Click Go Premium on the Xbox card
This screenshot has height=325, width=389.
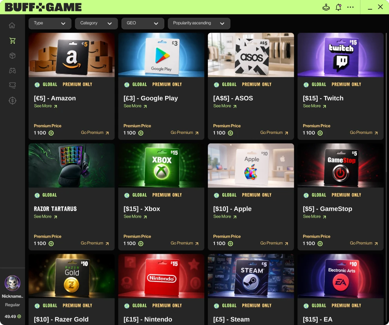tap(185, 243)
